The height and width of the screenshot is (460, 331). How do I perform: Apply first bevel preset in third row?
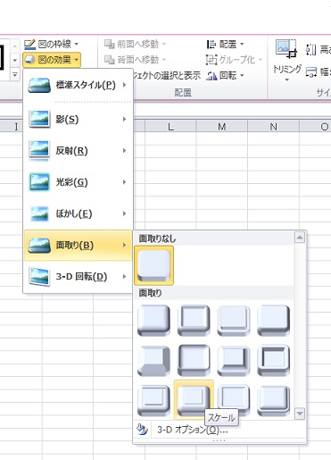[x=153, y=400]
